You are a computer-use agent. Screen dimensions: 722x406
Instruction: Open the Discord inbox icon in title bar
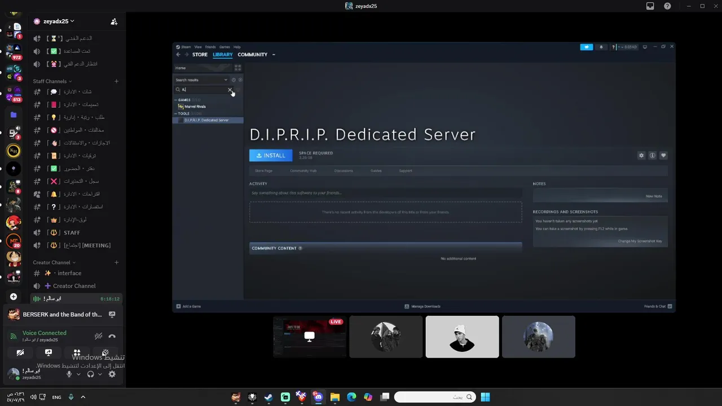(650, 6)
